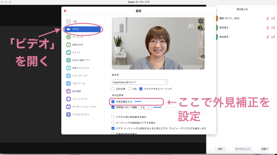Select participant 参加者 A in list
Image resolution: width=277 pixels, height=155 pixels.
[224, 28]
